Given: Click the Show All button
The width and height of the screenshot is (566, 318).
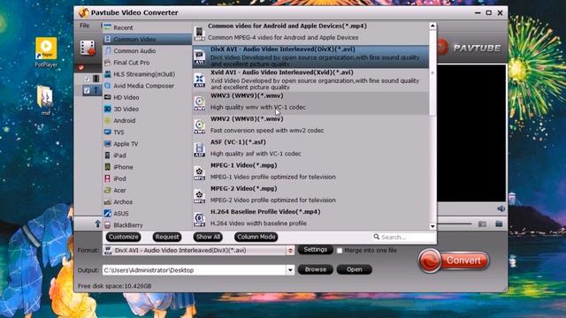Looking at the screenshot, I should tap(208, 237).
